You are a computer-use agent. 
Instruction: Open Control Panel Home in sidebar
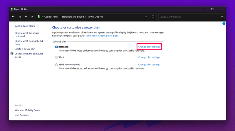(25, 26)
